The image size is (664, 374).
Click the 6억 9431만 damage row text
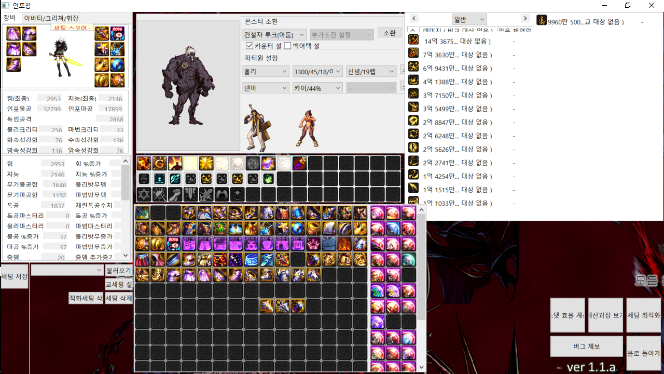458,68
